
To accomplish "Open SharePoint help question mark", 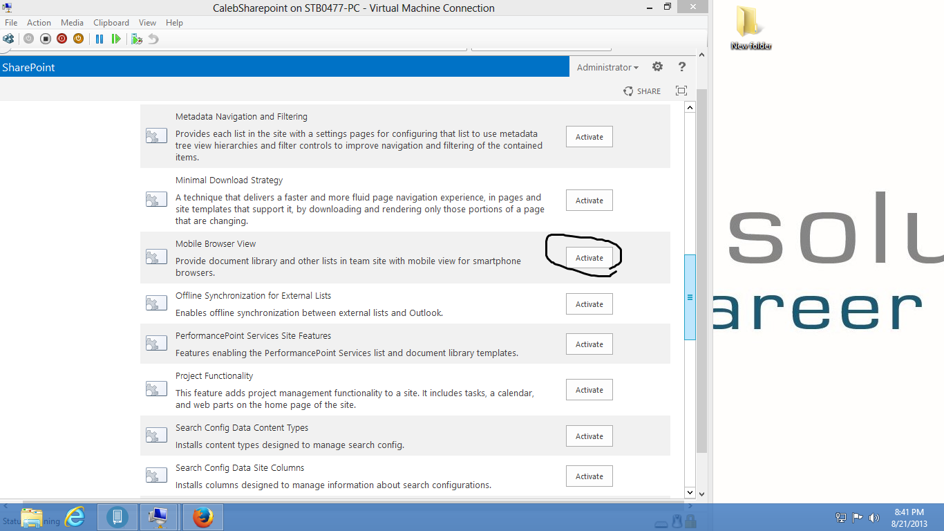I will click(682, 67).
